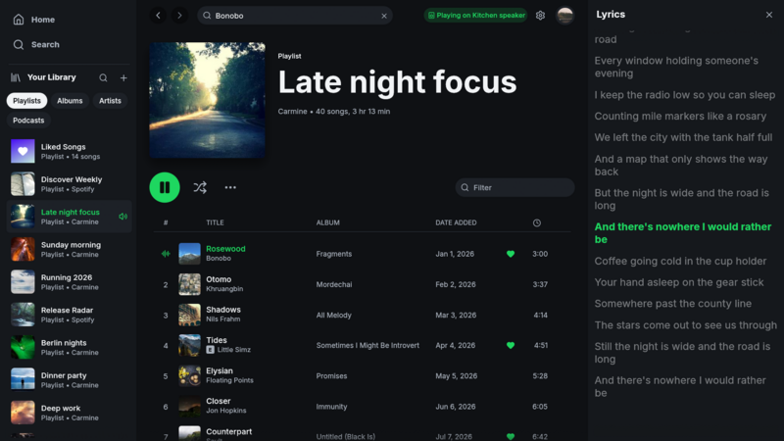
Task: Click the Late night focus cover art
Action: click(x=207, y=100)
